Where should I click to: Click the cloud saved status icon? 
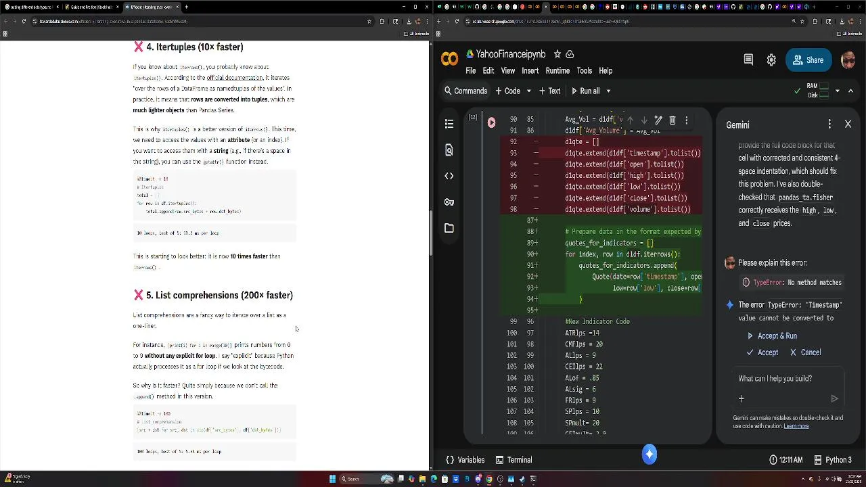pyautogui.click(x=570, y=54)
